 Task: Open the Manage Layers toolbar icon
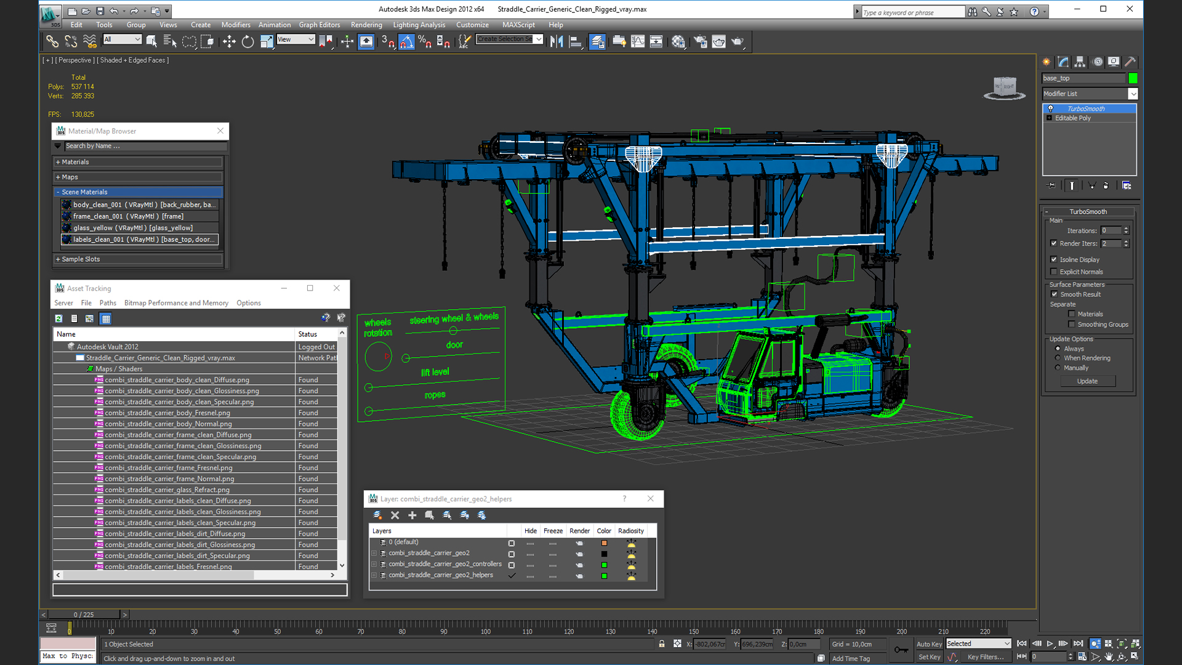(x=597, y=41)
